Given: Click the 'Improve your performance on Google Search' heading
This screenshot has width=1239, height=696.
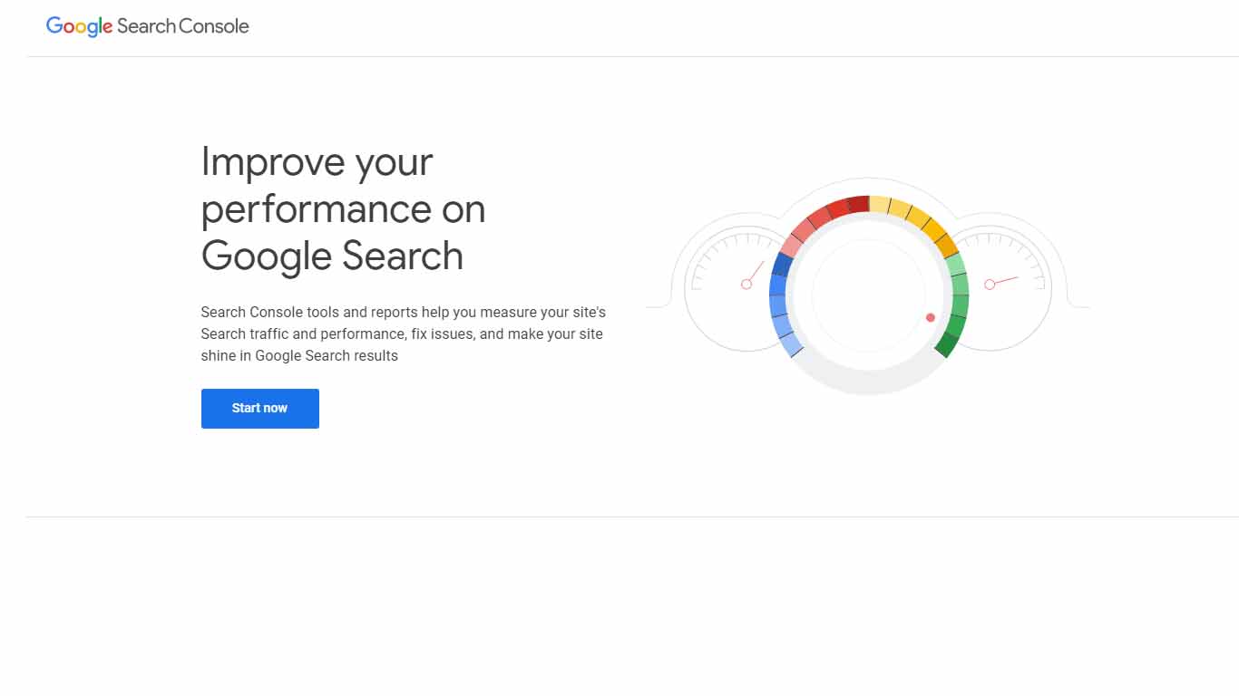Looking at the screenshot, I should [343, 209].
